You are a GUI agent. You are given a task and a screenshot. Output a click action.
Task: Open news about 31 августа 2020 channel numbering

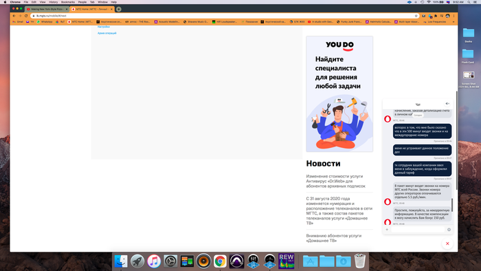click(339, 211)
